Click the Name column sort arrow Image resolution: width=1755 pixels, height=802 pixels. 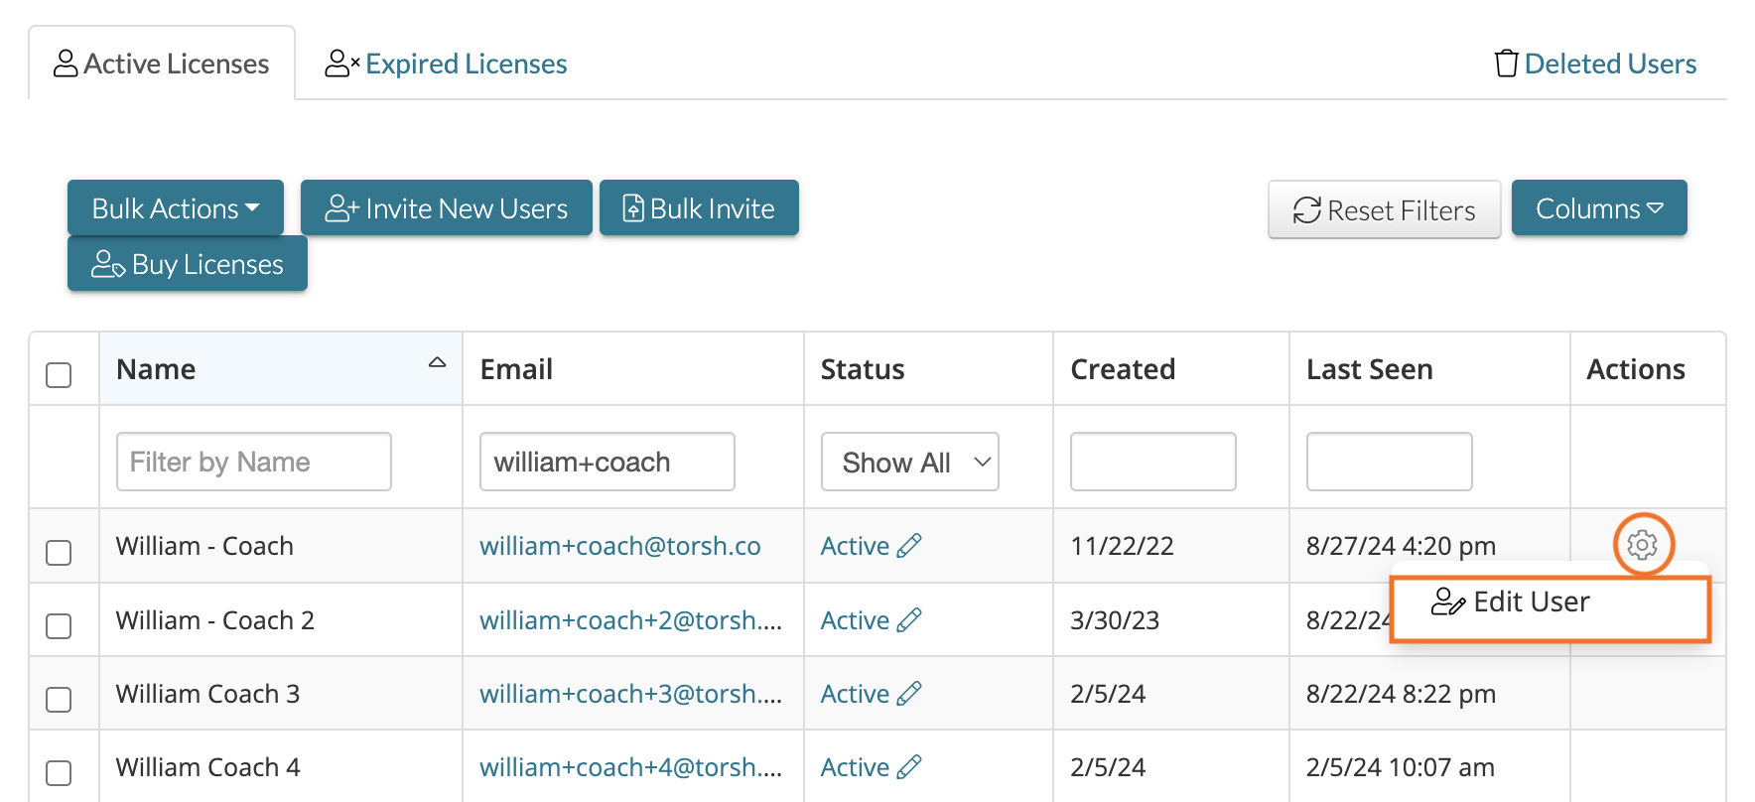coord(437,362)
